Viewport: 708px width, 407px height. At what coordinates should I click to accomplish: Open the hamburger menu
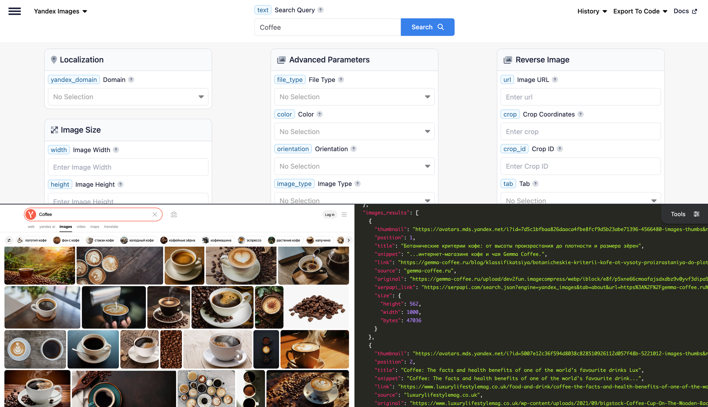[15, 11]
